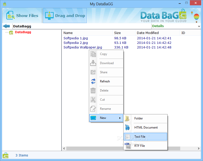Select file Softpedia Wallpaper.jpg

(x=83, y=47)
